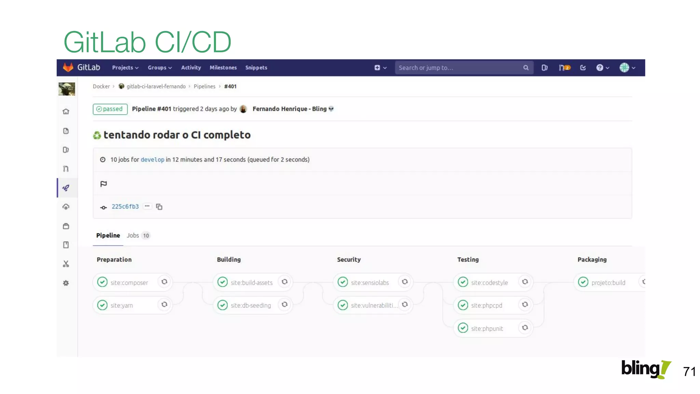Image resolution: width=700 pixels, height=394 pixels.
Task: Open the plus create-new dropdown
Action: click(380, 68)
